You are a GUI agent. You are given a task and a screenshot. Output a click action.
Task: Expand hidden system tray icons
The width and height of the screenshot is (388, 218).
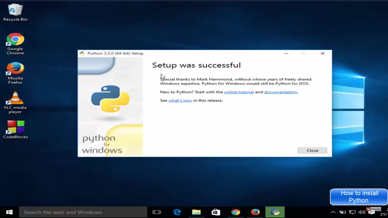pos(333,212)
